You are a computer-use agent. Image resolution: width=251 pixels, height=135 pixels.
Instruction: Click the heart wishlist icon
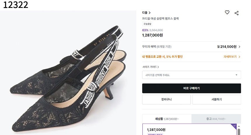(x=227, y=13)
